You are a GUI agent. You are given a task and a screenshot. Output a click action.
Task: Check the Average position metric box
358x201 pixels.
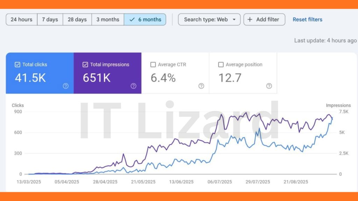click(221, 65)
